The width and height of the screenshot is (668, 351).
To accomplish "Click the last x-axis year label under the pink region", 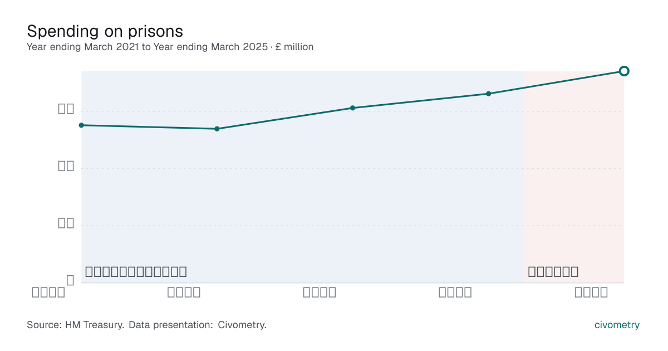I will (x=591, y=292).
